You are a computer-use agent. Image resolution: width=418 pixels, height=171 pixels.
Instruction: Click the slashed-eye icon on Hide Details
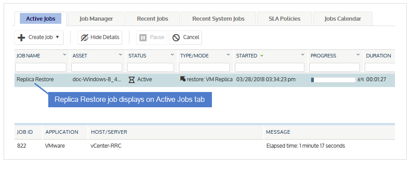[x=84, y=38]
